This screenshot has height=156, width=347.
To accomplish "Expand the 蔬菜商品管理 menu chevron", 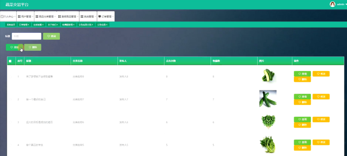I will click(x=78, y=16).
